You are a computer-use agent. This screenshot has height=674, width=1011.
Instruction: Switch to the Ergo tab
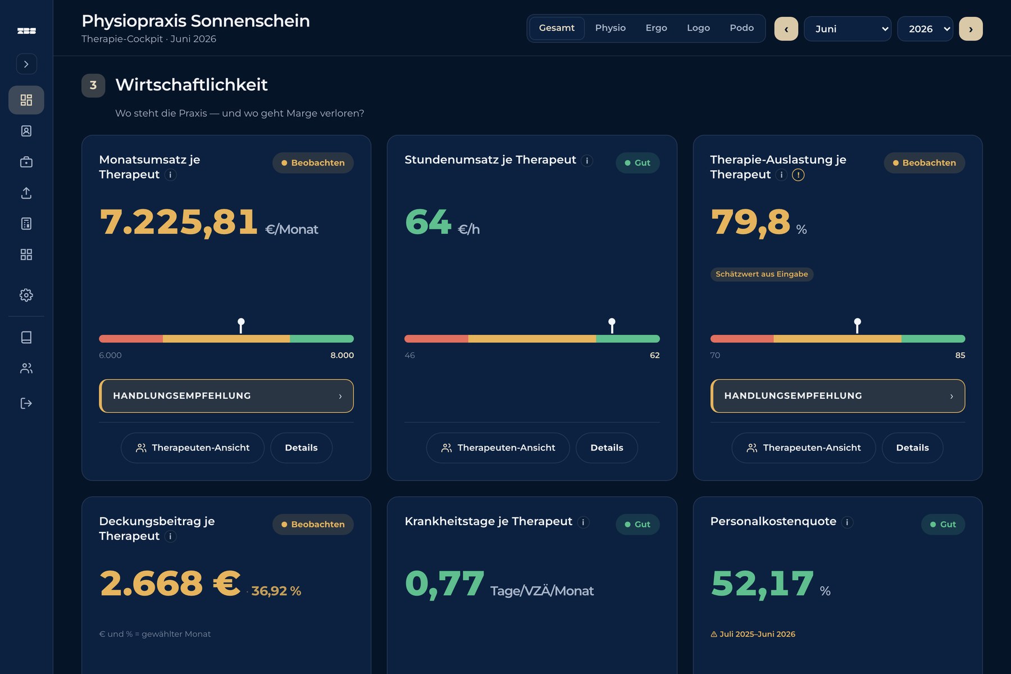656,28
